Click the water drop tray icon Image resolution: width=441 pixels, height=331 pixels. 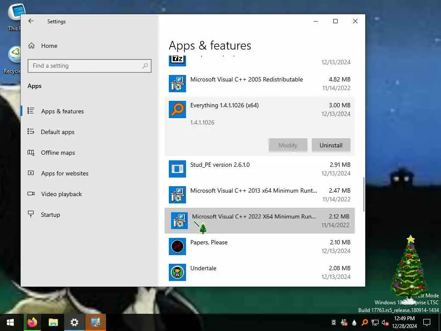(x=354, y=322)
